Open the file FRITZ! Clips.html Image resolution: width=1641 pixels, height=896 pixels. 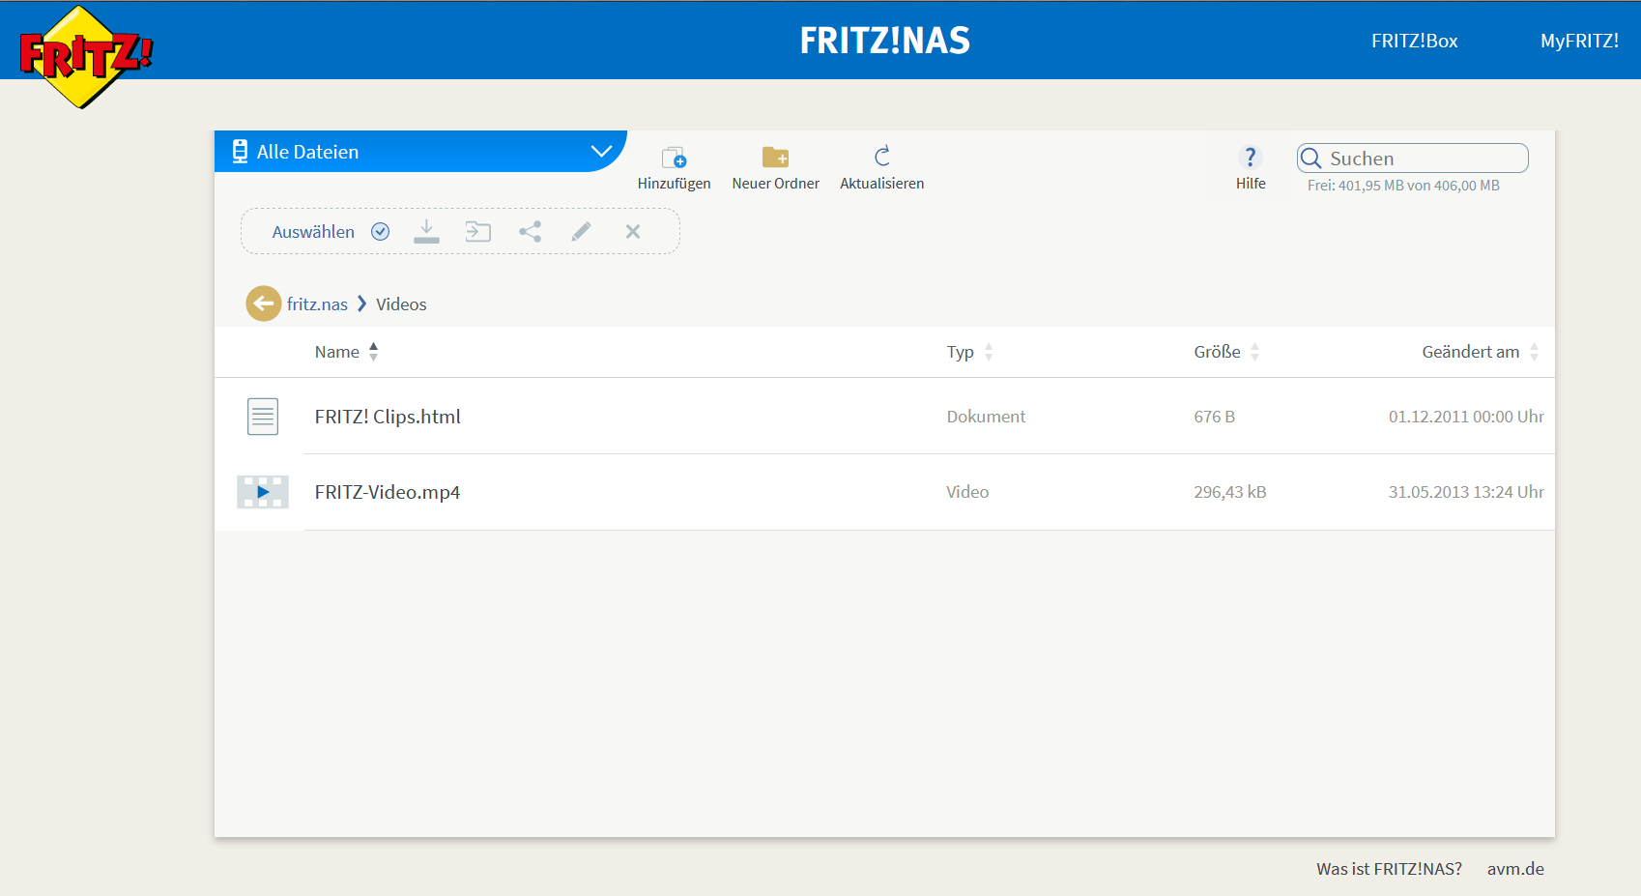[388, 417]
